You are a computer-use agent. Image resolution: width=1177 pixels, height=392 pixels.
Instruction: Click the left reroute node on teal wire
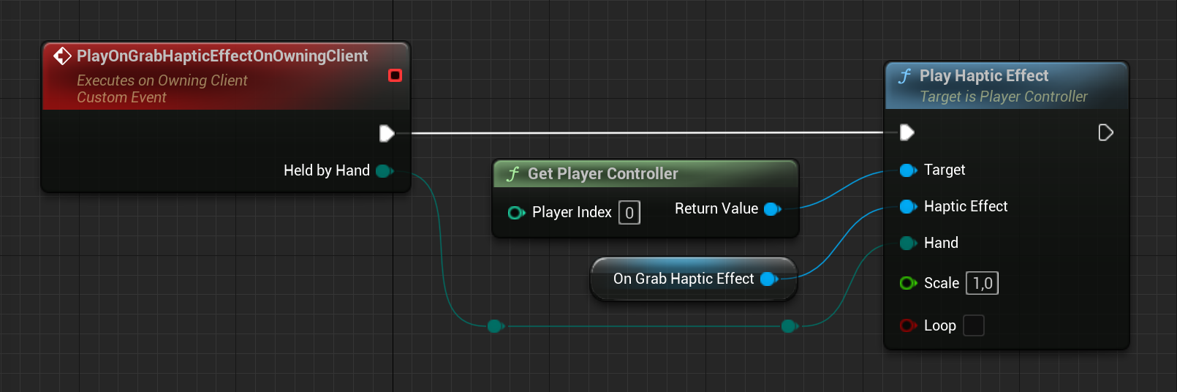pyautogui.click(x=496, y=326)
